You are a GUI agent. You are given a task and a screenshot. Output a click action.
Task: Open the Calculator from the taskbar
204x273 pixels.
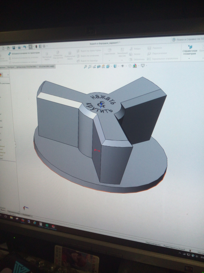pyautogui.click(x=41, y=224)
